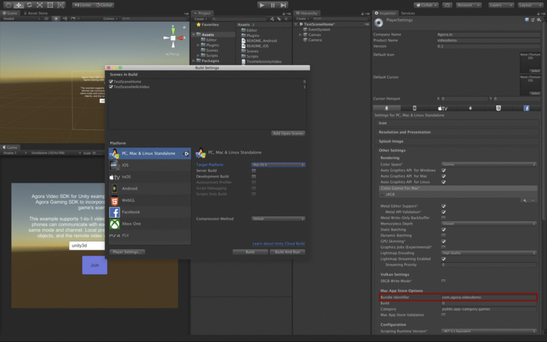Toggle scene audio icon in Scene view
This screenshot has width=547, height=342.
click(65, 19)
